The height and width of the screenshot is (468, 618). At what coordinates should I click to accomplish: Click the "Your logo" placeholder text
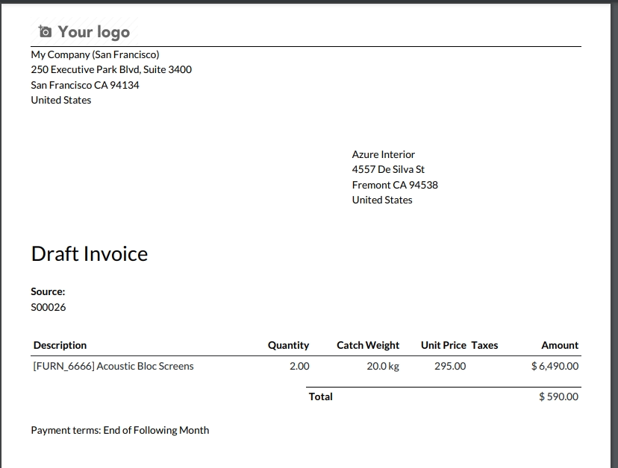point(94,32)
